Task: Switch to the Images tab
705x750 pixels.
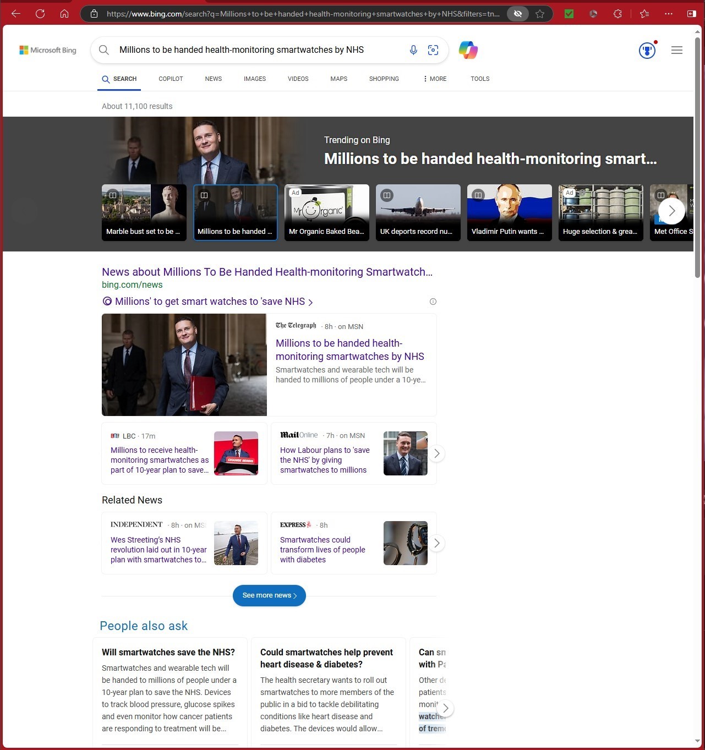Action: 255,79
